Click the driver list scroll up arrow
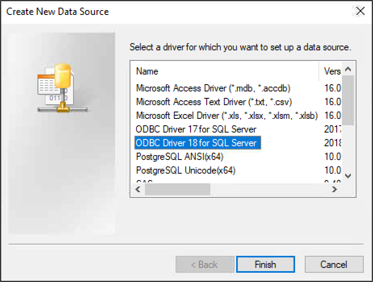Viewport: 373px width, 282px height. coord(348,69)
